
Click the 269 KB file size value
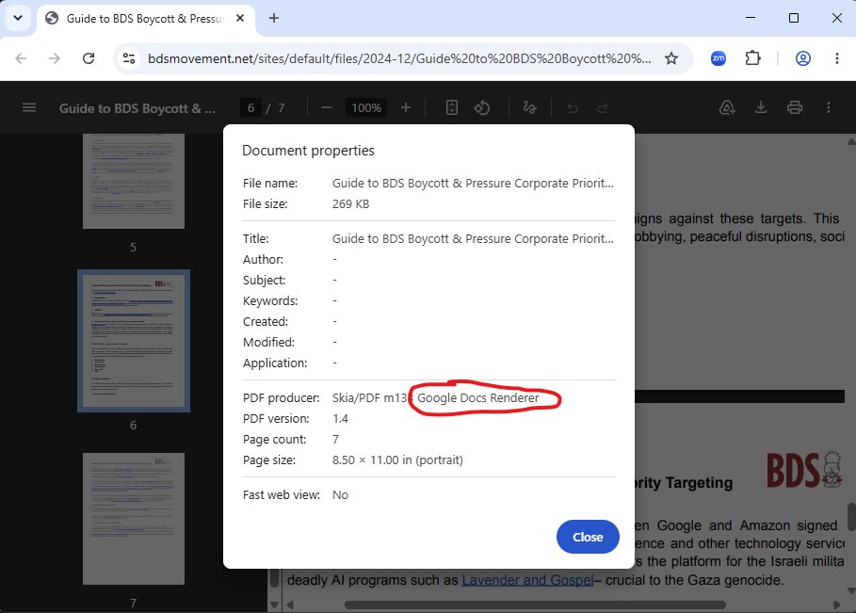350,203
